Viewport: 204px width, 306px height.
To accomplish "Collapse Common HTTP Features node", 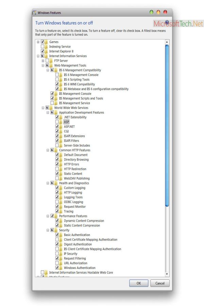I will pyautogui.click(x=48, y=150).
